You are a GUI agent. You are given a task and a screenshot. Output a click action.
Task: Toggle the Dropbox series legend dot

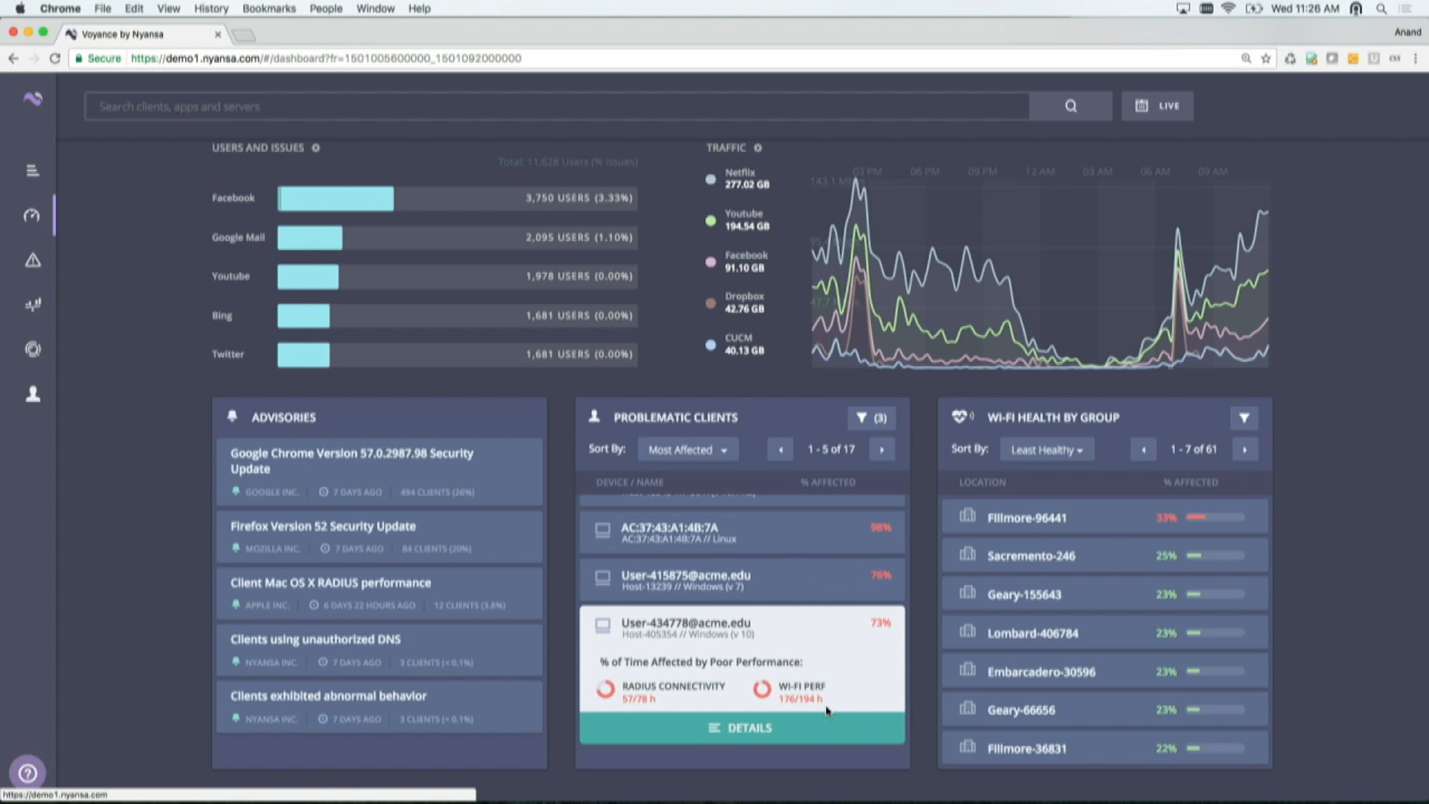click(710, 303)
